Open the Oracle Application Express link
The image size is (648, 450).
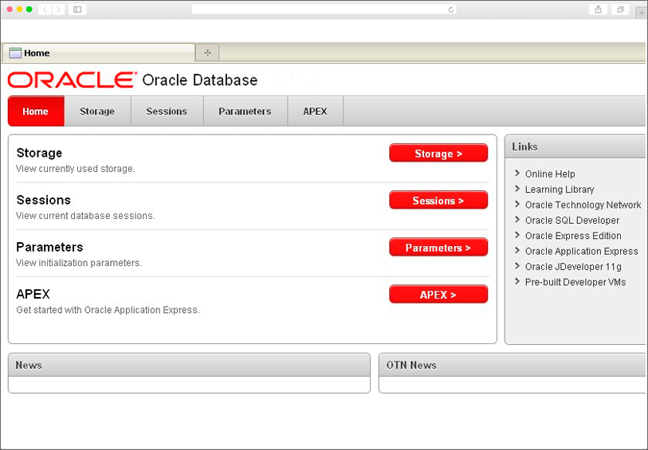(x=582, y=252)
